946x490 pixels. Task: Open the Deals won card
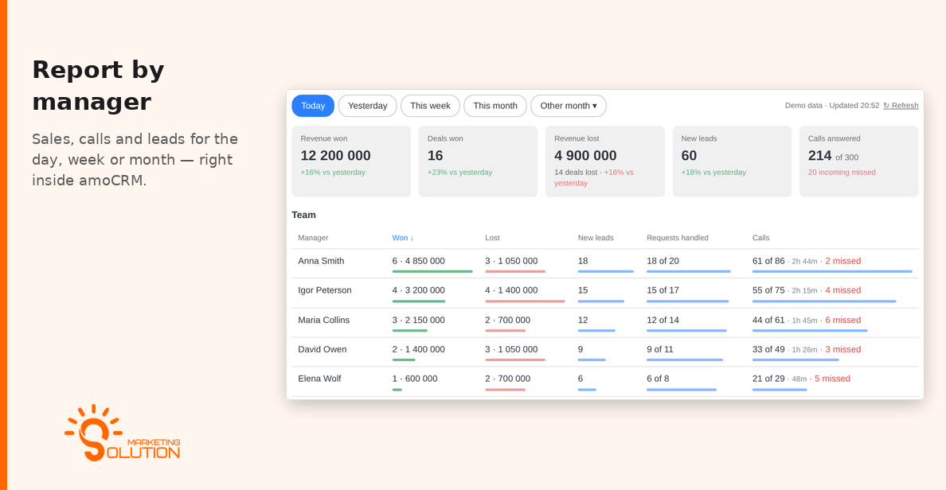click(478, 161)
